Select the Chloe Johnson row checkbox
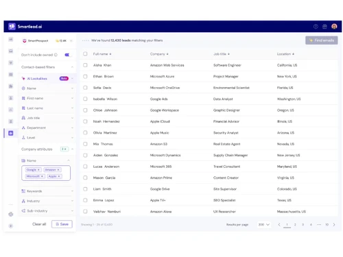The image size is (343, 257). [85, 110]
